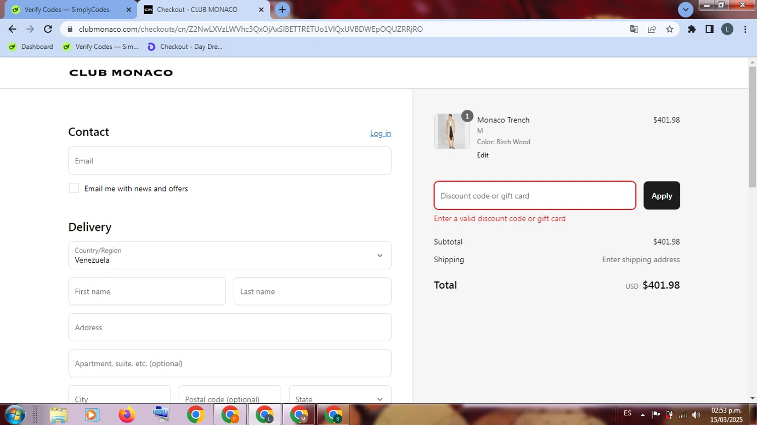Open a new browser tab

tap(282, 10)
